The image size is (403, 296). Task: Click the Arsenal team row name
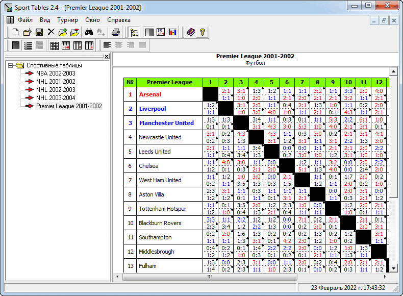150,94
